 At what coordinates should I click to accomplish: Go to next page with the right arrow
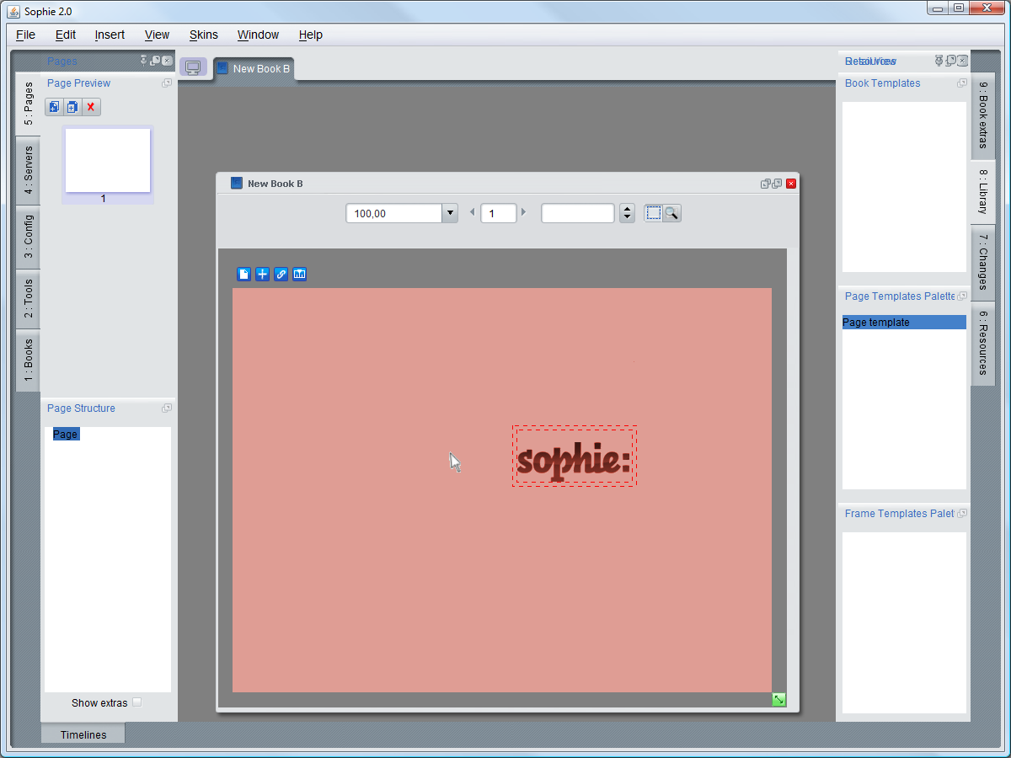523,212
